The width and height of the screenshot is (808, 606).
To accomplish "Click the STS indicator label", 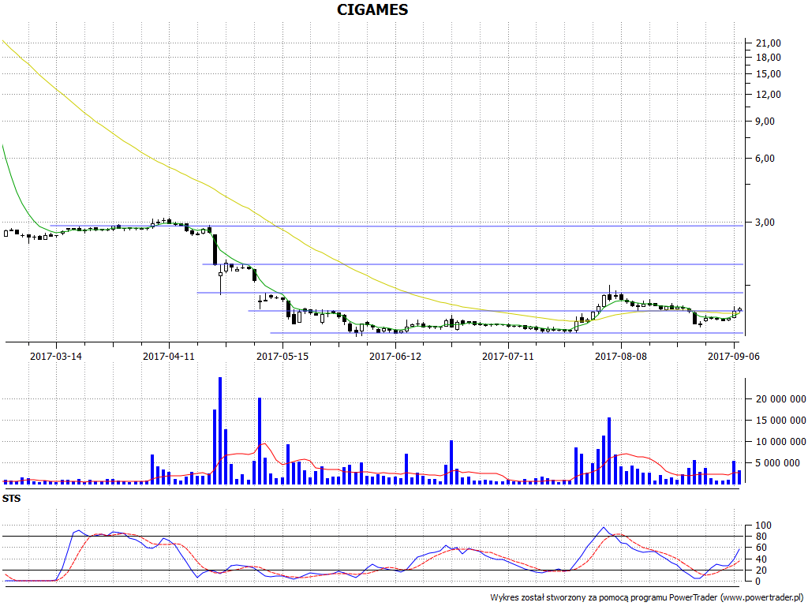I will pos(11,499).
